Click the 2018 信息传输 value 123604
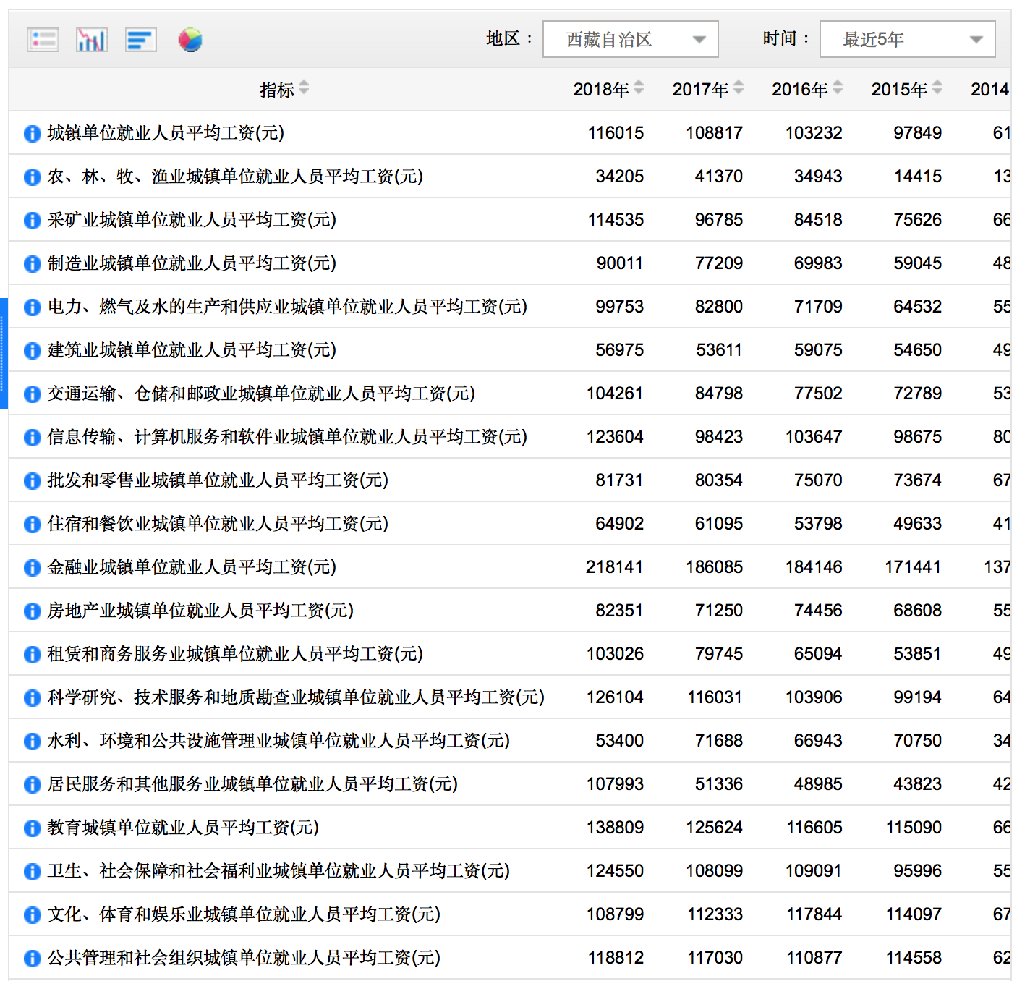 (615, 437)
